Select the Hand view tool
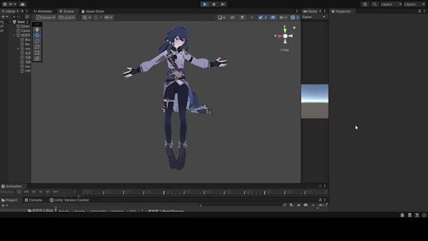Screen dimensions: 428x241 click(37, 30)
